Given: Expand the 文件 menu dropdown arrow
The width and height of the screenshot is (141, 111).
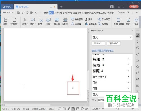Looking at the screenshot, I should click(x=13, y=13).
